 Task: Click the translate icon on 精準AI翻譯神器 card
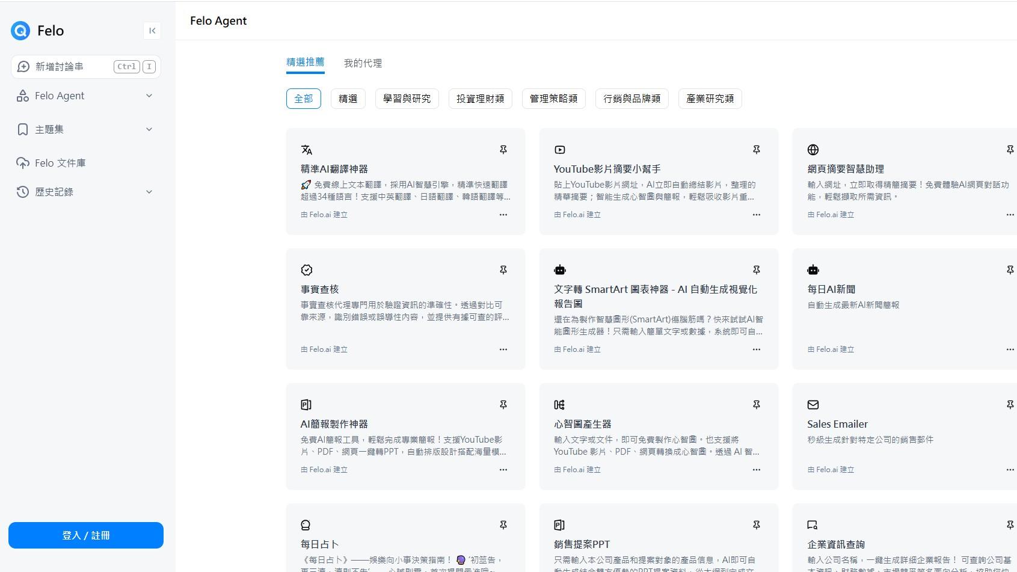click(307, 150)
